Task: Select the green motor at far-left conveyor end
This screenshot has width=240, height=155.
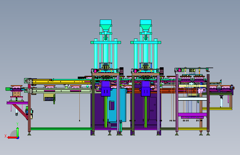Action: coord(8,89)
